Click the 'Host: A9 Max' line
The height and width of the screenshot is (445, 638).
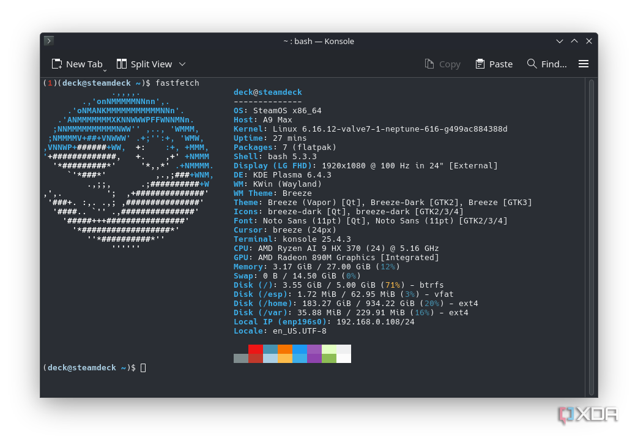coord(263,120)
